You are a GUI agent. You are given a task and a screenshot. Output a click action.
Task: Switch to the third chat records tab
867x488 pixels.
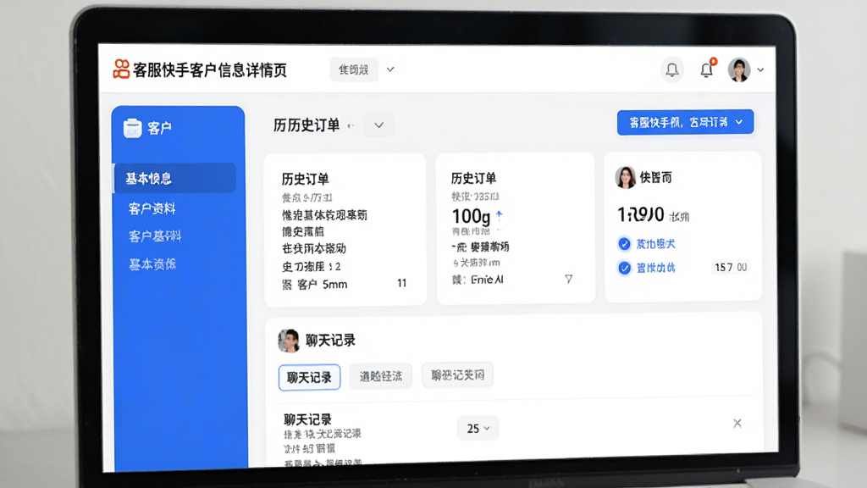tap(457, 375)
